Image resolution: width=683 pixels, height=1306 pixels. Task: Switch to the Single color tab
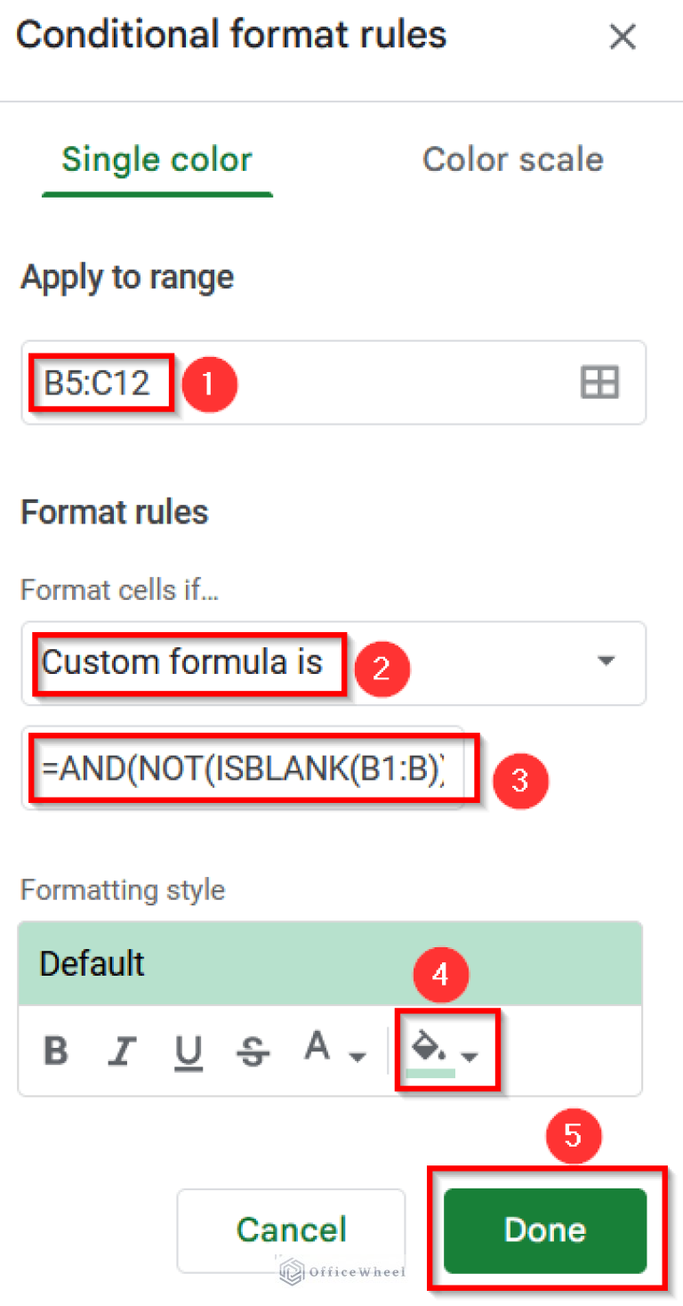157,160
